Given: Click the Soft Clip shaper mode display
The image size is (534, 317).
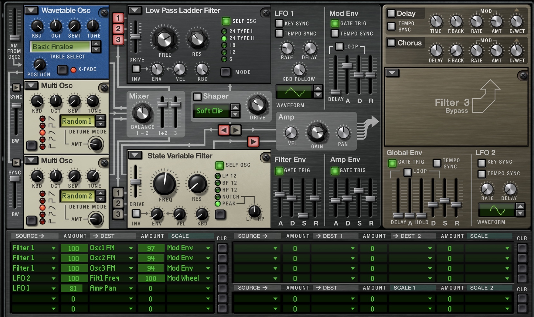Looking at the screenshot, I should 211,111.
